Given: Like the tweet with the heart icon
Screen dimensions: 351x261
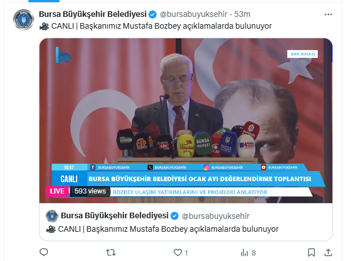Looking at the screenshot, I should pos(177,253).
